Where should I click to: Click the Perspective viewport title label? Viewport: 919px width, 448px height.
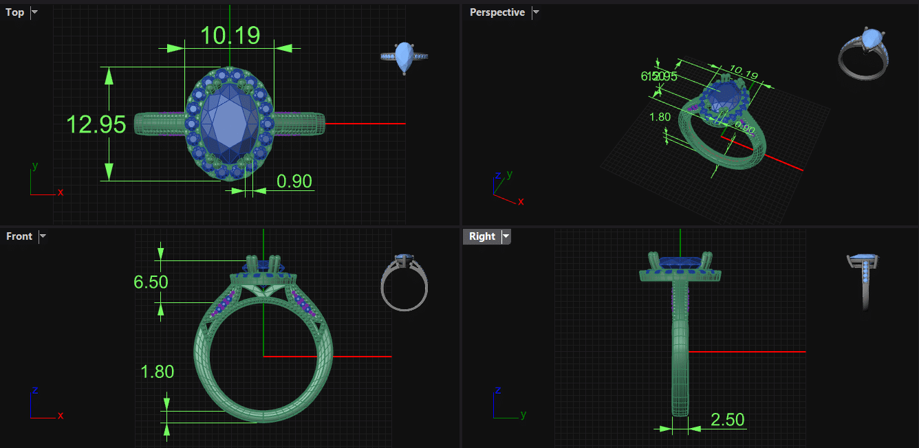pos(497,12)
